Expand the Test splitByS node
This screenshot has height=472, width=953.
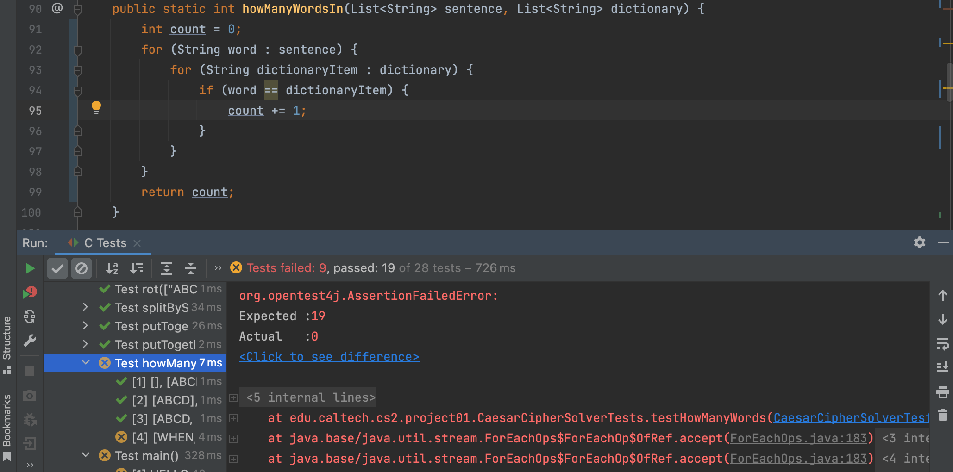(85, 307)
